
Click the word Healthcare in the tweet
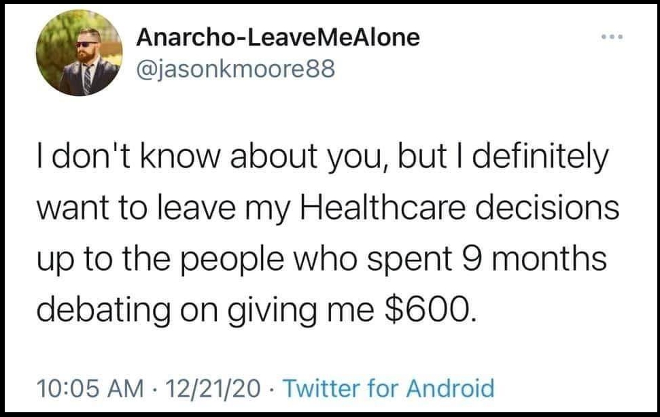tap(383, 207)
